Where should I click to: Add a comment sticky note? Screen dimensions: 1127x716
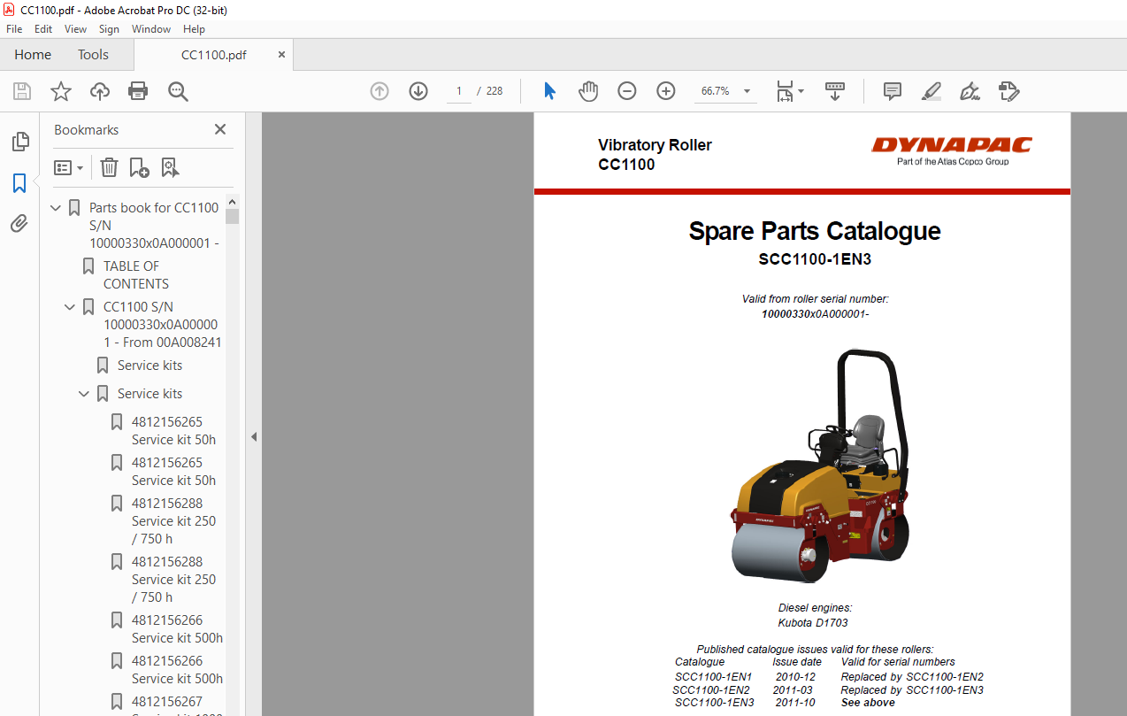pos(893,91)
